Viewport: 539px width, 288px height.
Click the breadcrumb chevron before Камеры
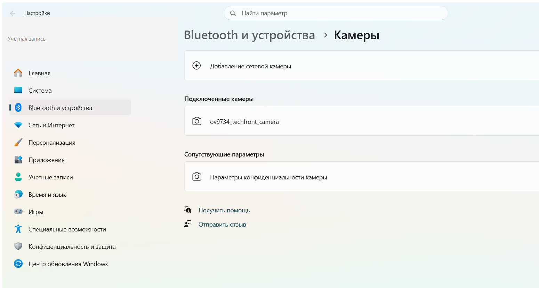tap(325, 35)
